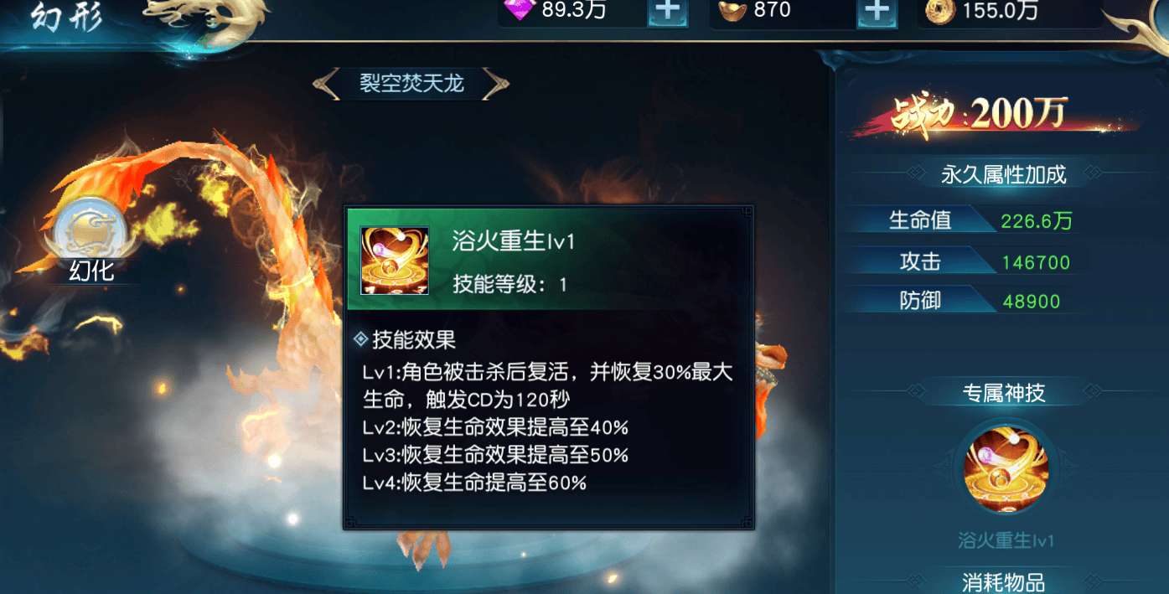Click the 生命值 attribute row

point(970,220)
